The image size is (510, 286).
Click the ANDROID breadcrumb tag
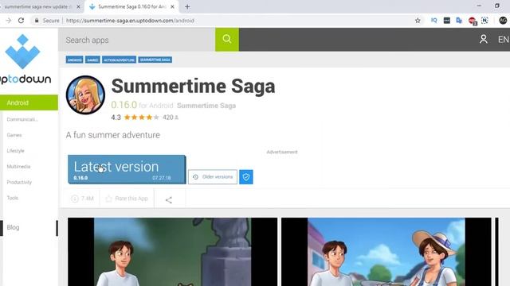coord(74,60)
